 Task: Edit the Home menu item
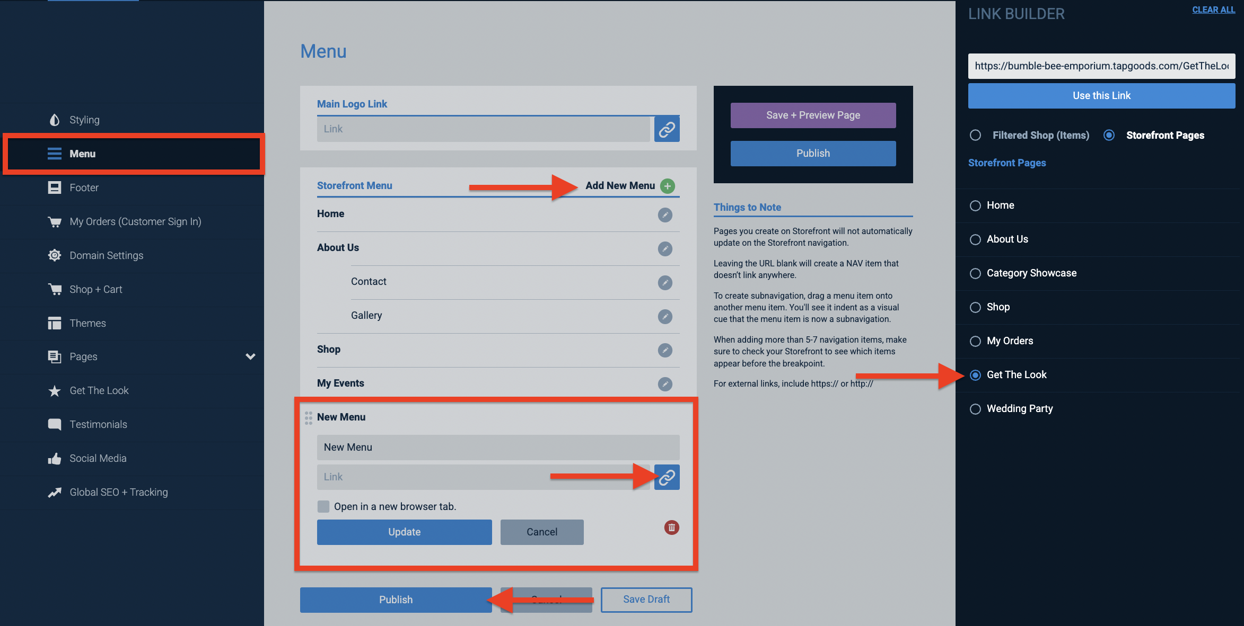[665, 215]
